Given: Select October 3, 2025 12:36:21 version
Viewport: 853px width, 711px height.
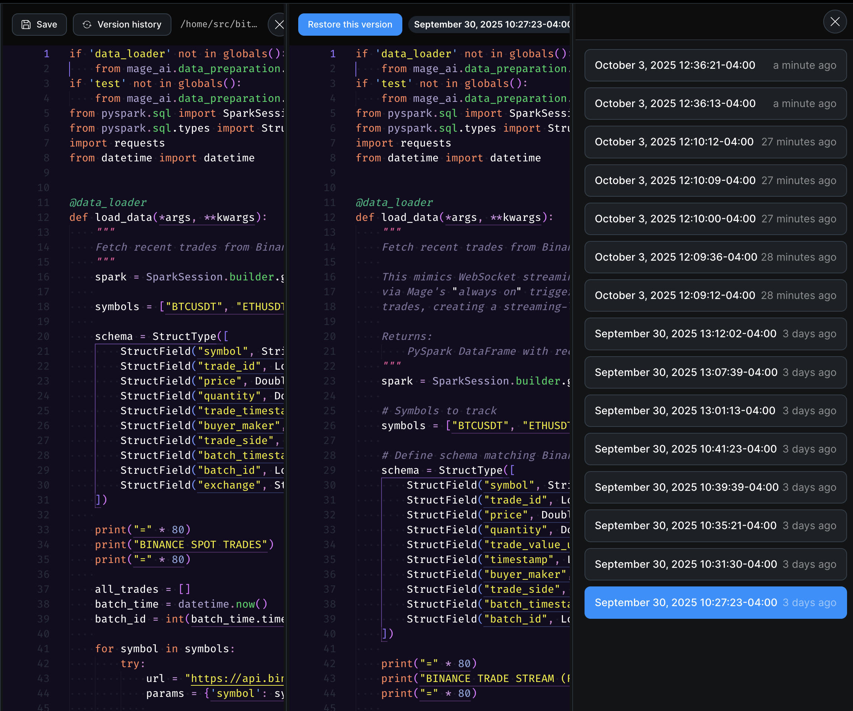Looking at the screenshot, I should point(715,65).
